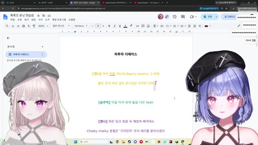Click the 공유 share button
The height and width of the screenshot is (145, 258).
[x=208, y=17]
